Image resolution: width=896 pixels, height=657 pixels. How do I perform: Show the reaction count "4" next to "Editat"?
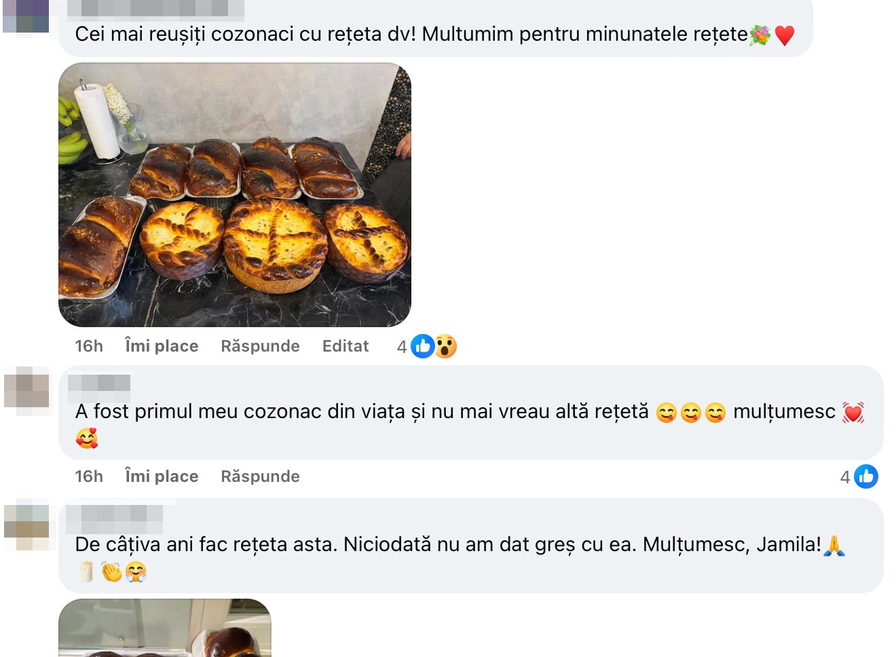pyautogui.click(x=402, y=347)
